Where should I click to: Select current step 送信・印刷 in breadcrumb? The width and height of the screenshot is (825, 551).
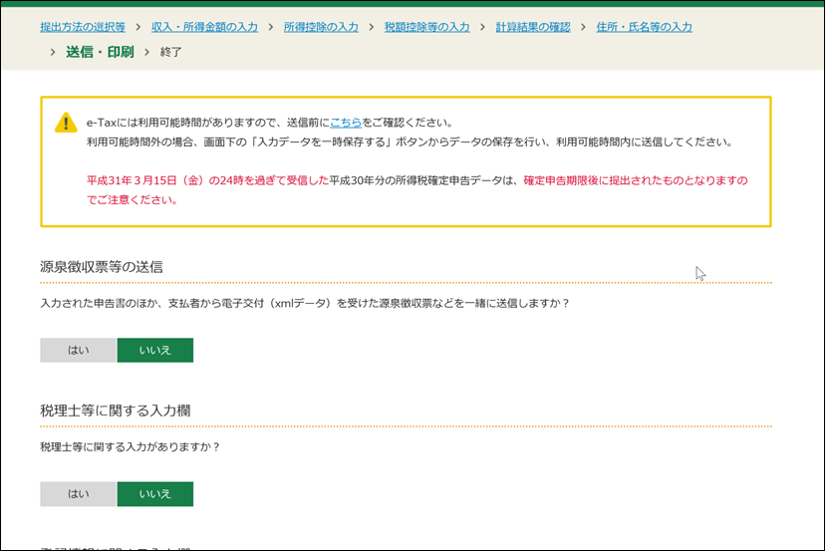[100, 52]
